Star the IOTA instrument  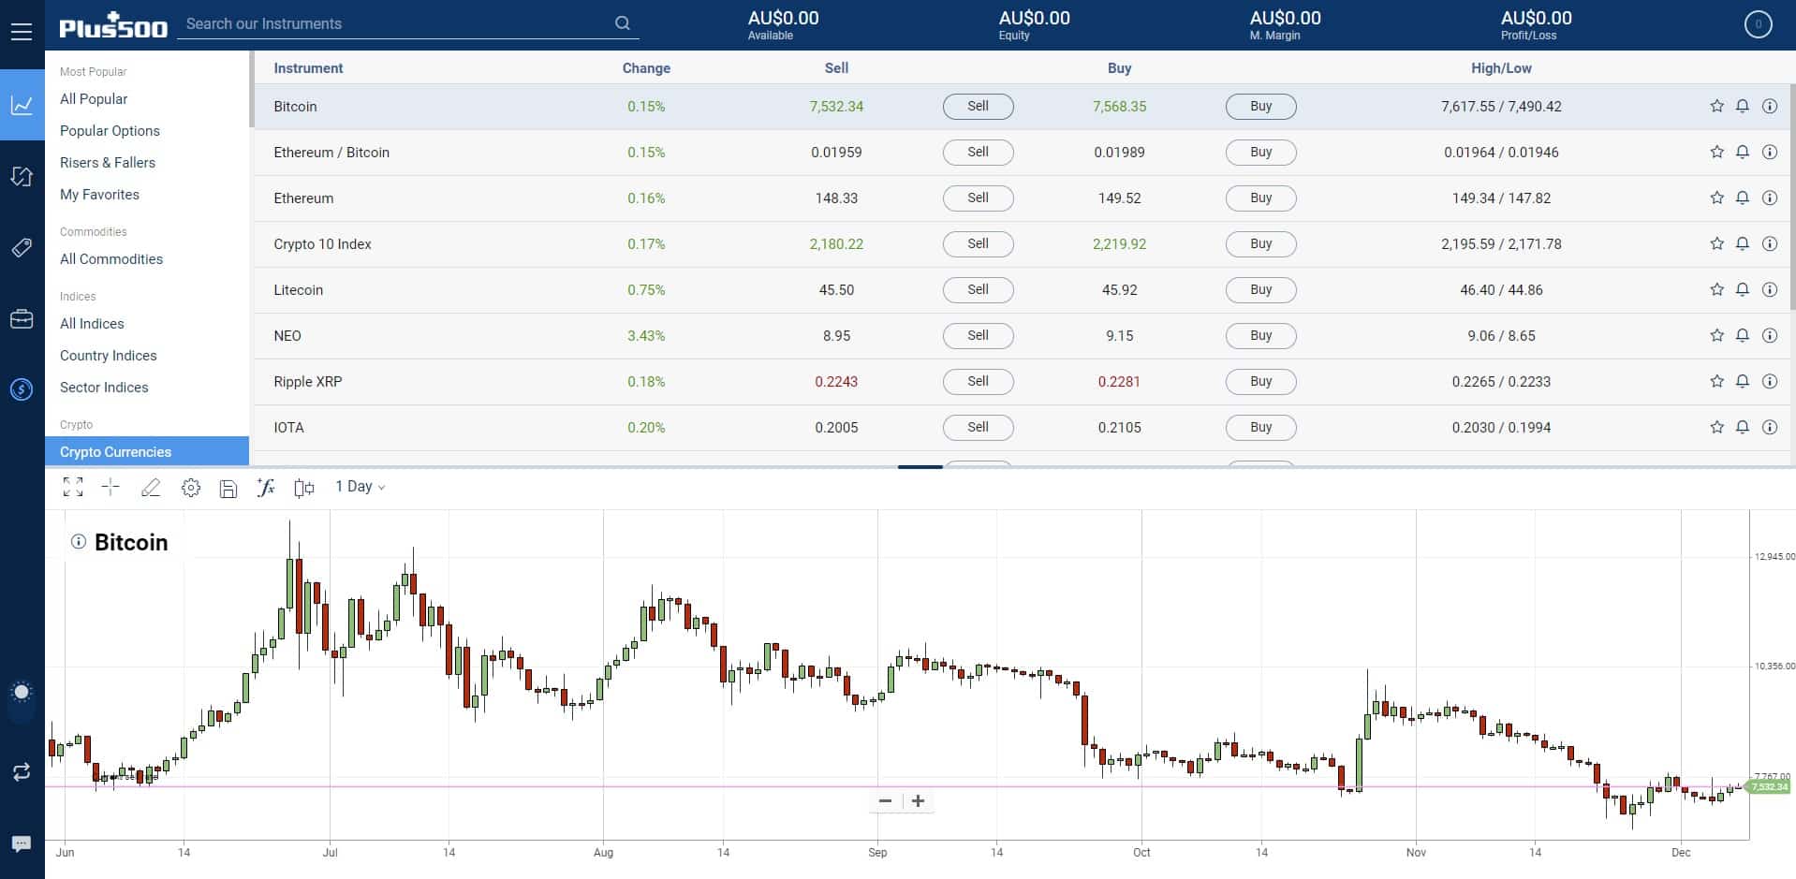[x=1716, y=427]
